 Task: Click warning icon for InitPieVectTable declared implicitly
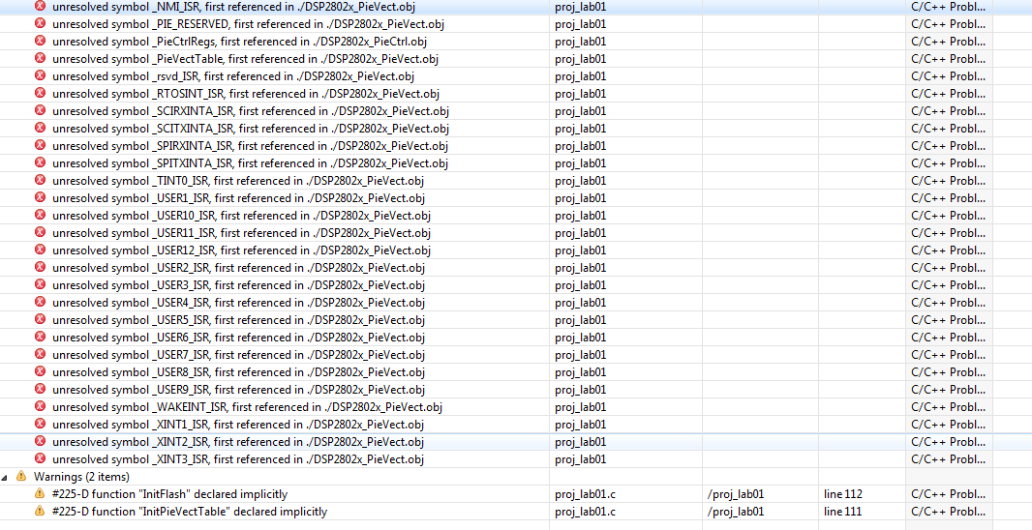[40, 511]
